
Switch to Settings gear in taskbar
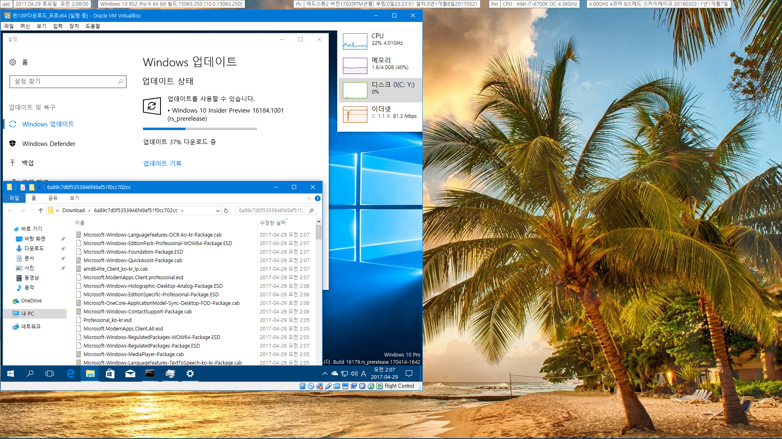(190, 374)
